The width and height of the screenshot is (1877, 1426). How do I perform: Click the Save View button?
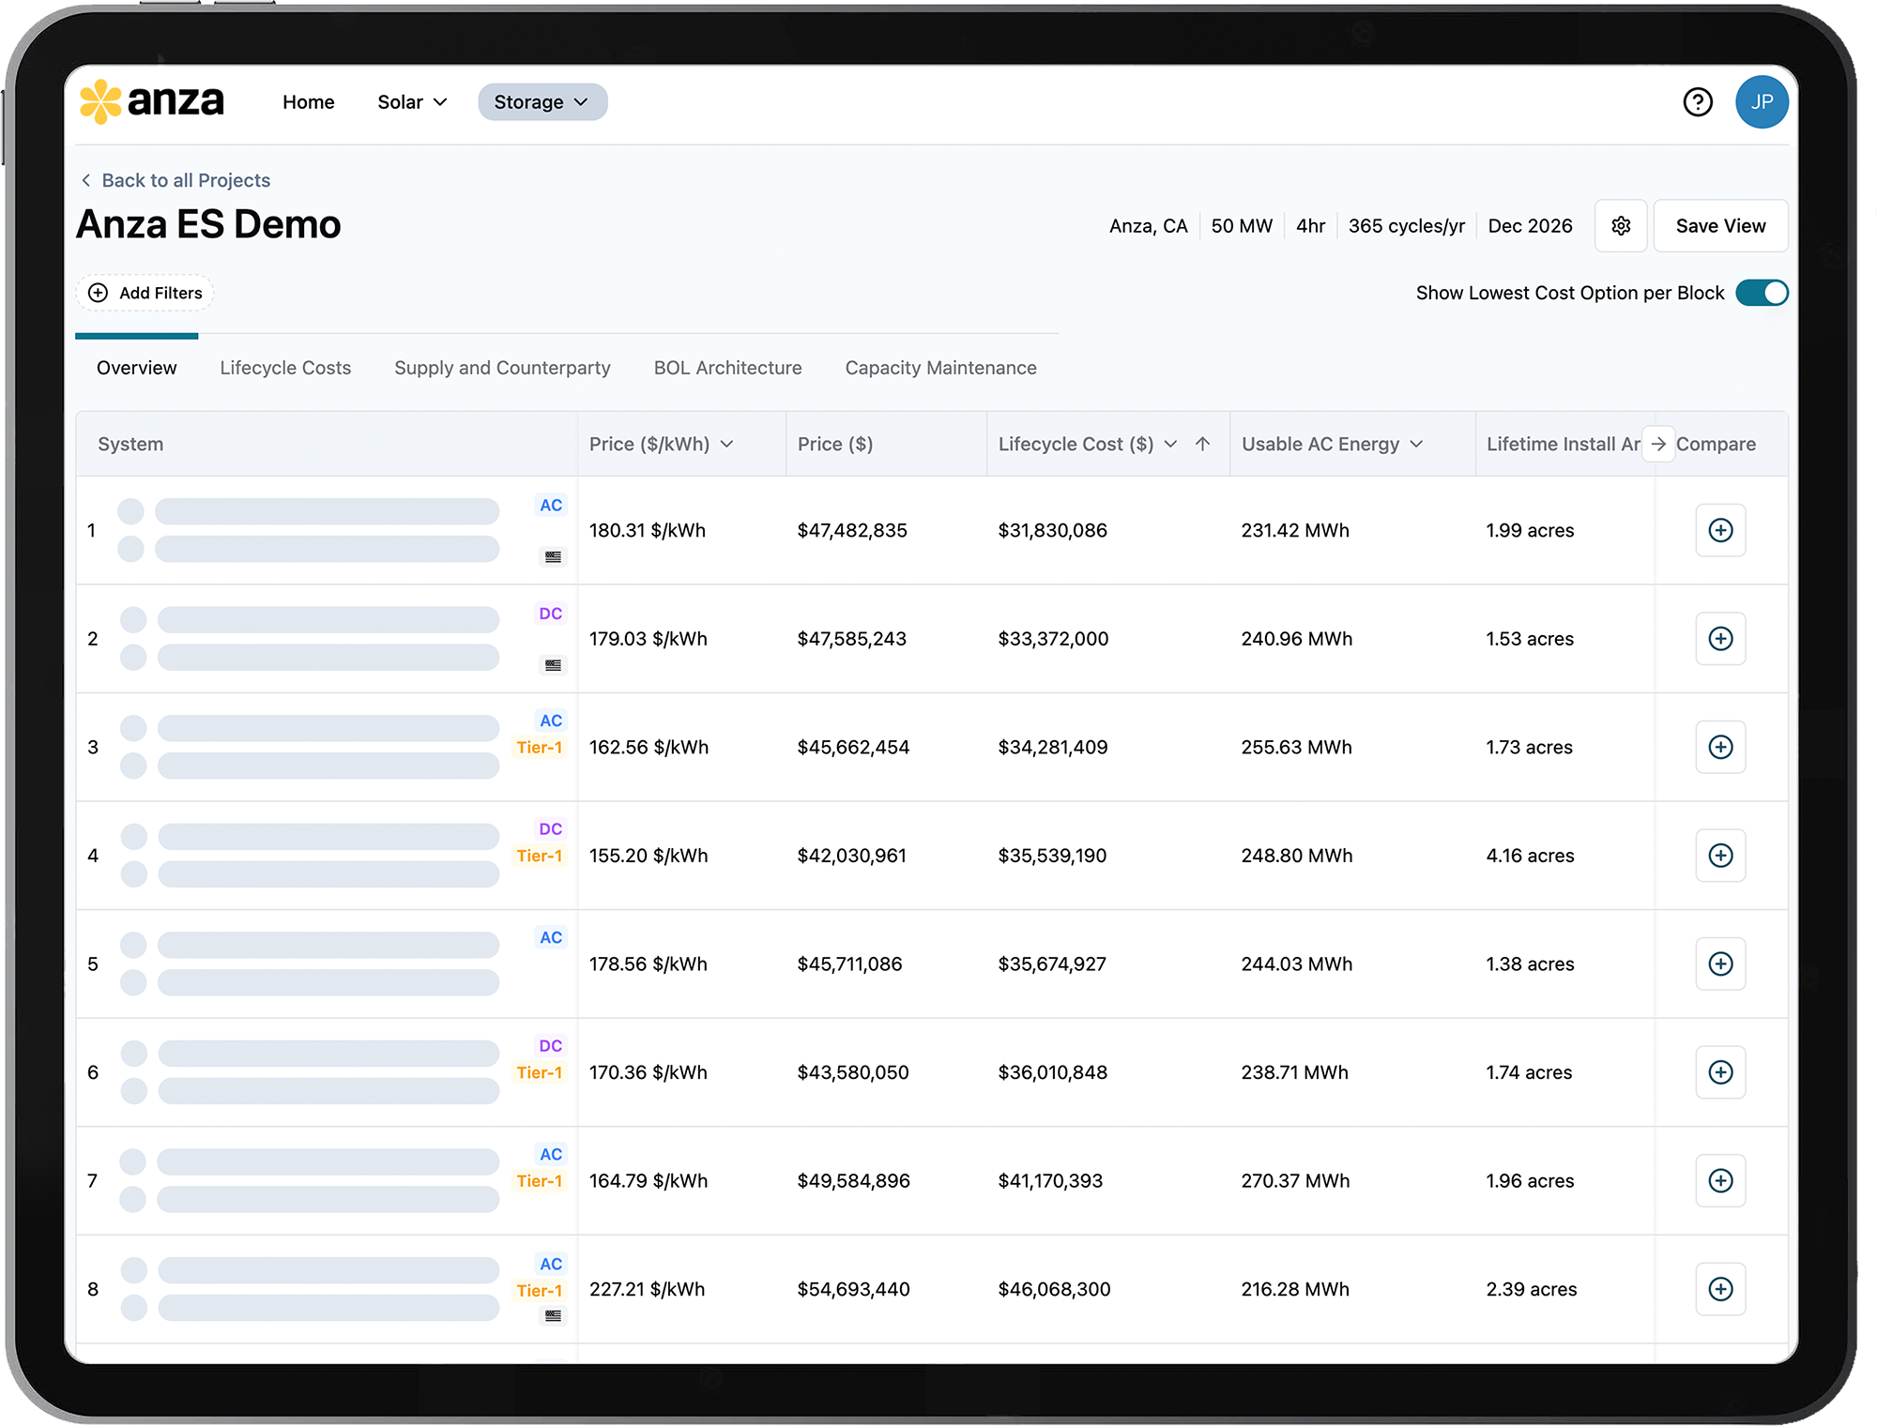tap(1719, 226)
